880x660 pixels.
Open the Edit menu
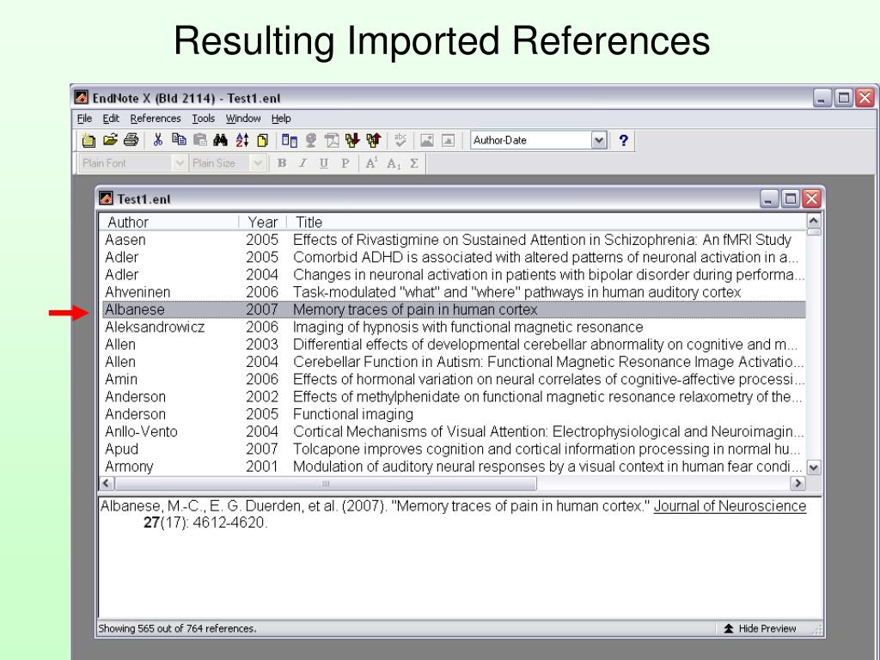(111, 119)
